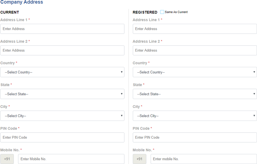The width and height of the screenshot is (257, 164).
Task: Click Registered Address Line 2 field
Action: pos(195,50)
